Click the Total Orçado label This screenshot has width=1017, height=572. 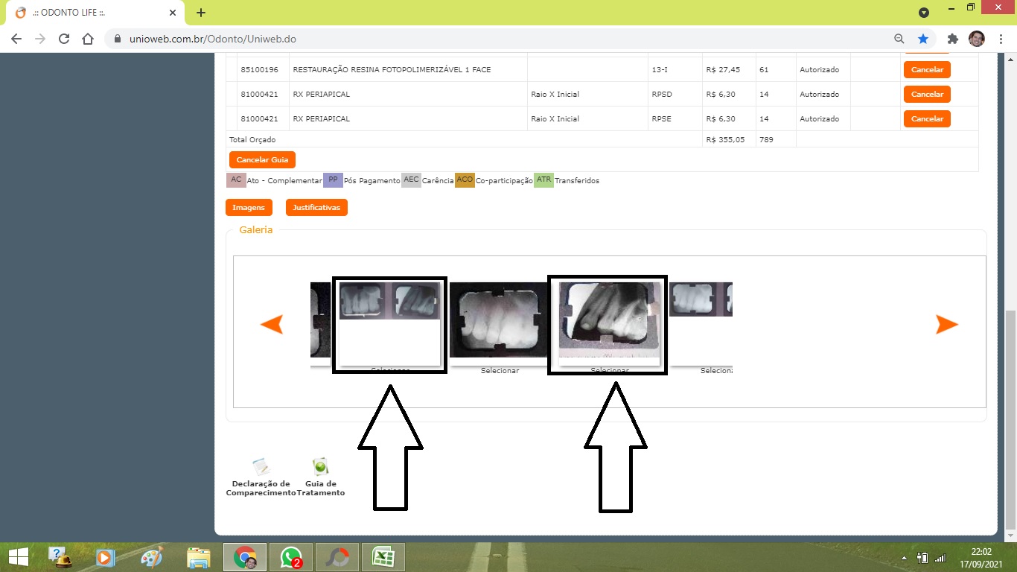(x=252, y=139)
